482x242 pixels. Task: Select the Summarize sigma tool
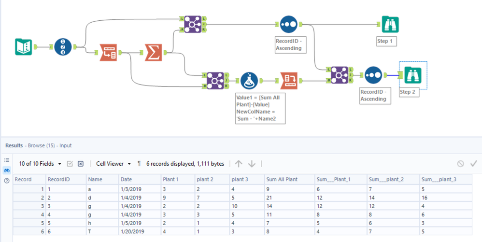coord(154,53)
